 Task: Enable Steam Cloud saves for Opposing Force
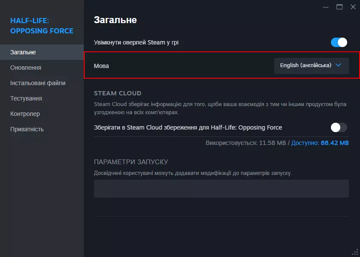[339, 127]
